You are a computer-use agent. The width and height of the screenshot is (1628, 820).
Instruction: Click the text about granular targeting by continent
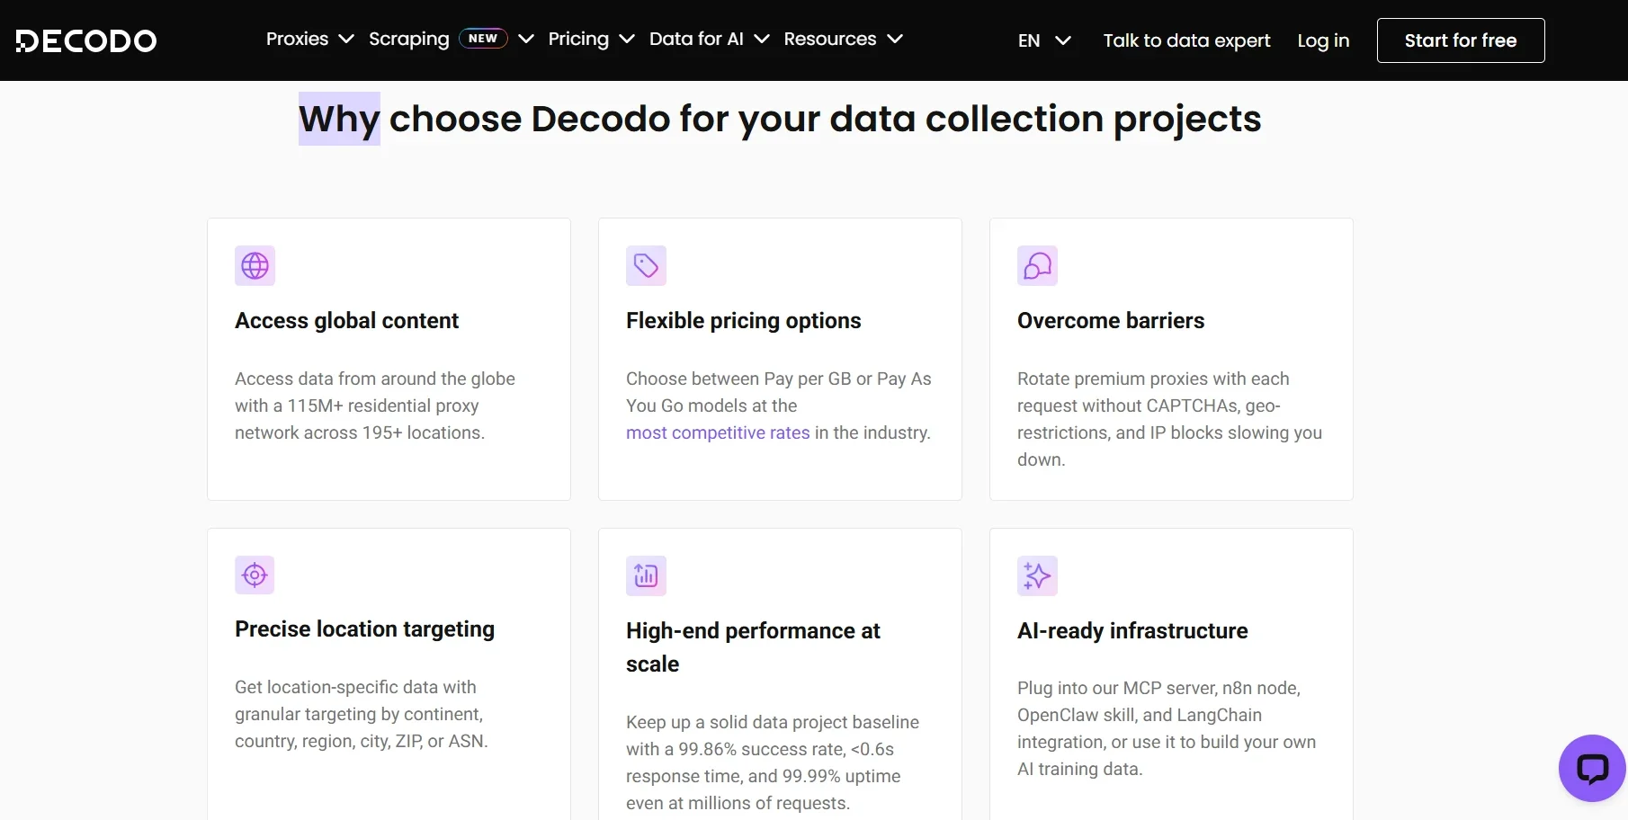[x=361, y=714]
